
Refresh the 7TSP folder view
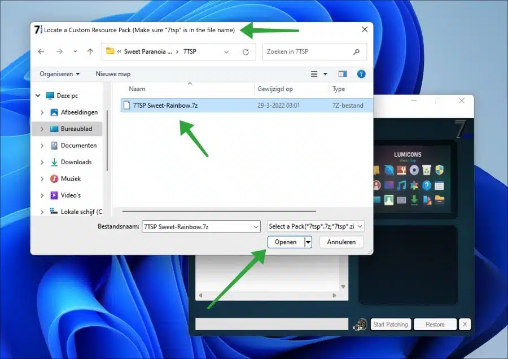tap(246, 52)
